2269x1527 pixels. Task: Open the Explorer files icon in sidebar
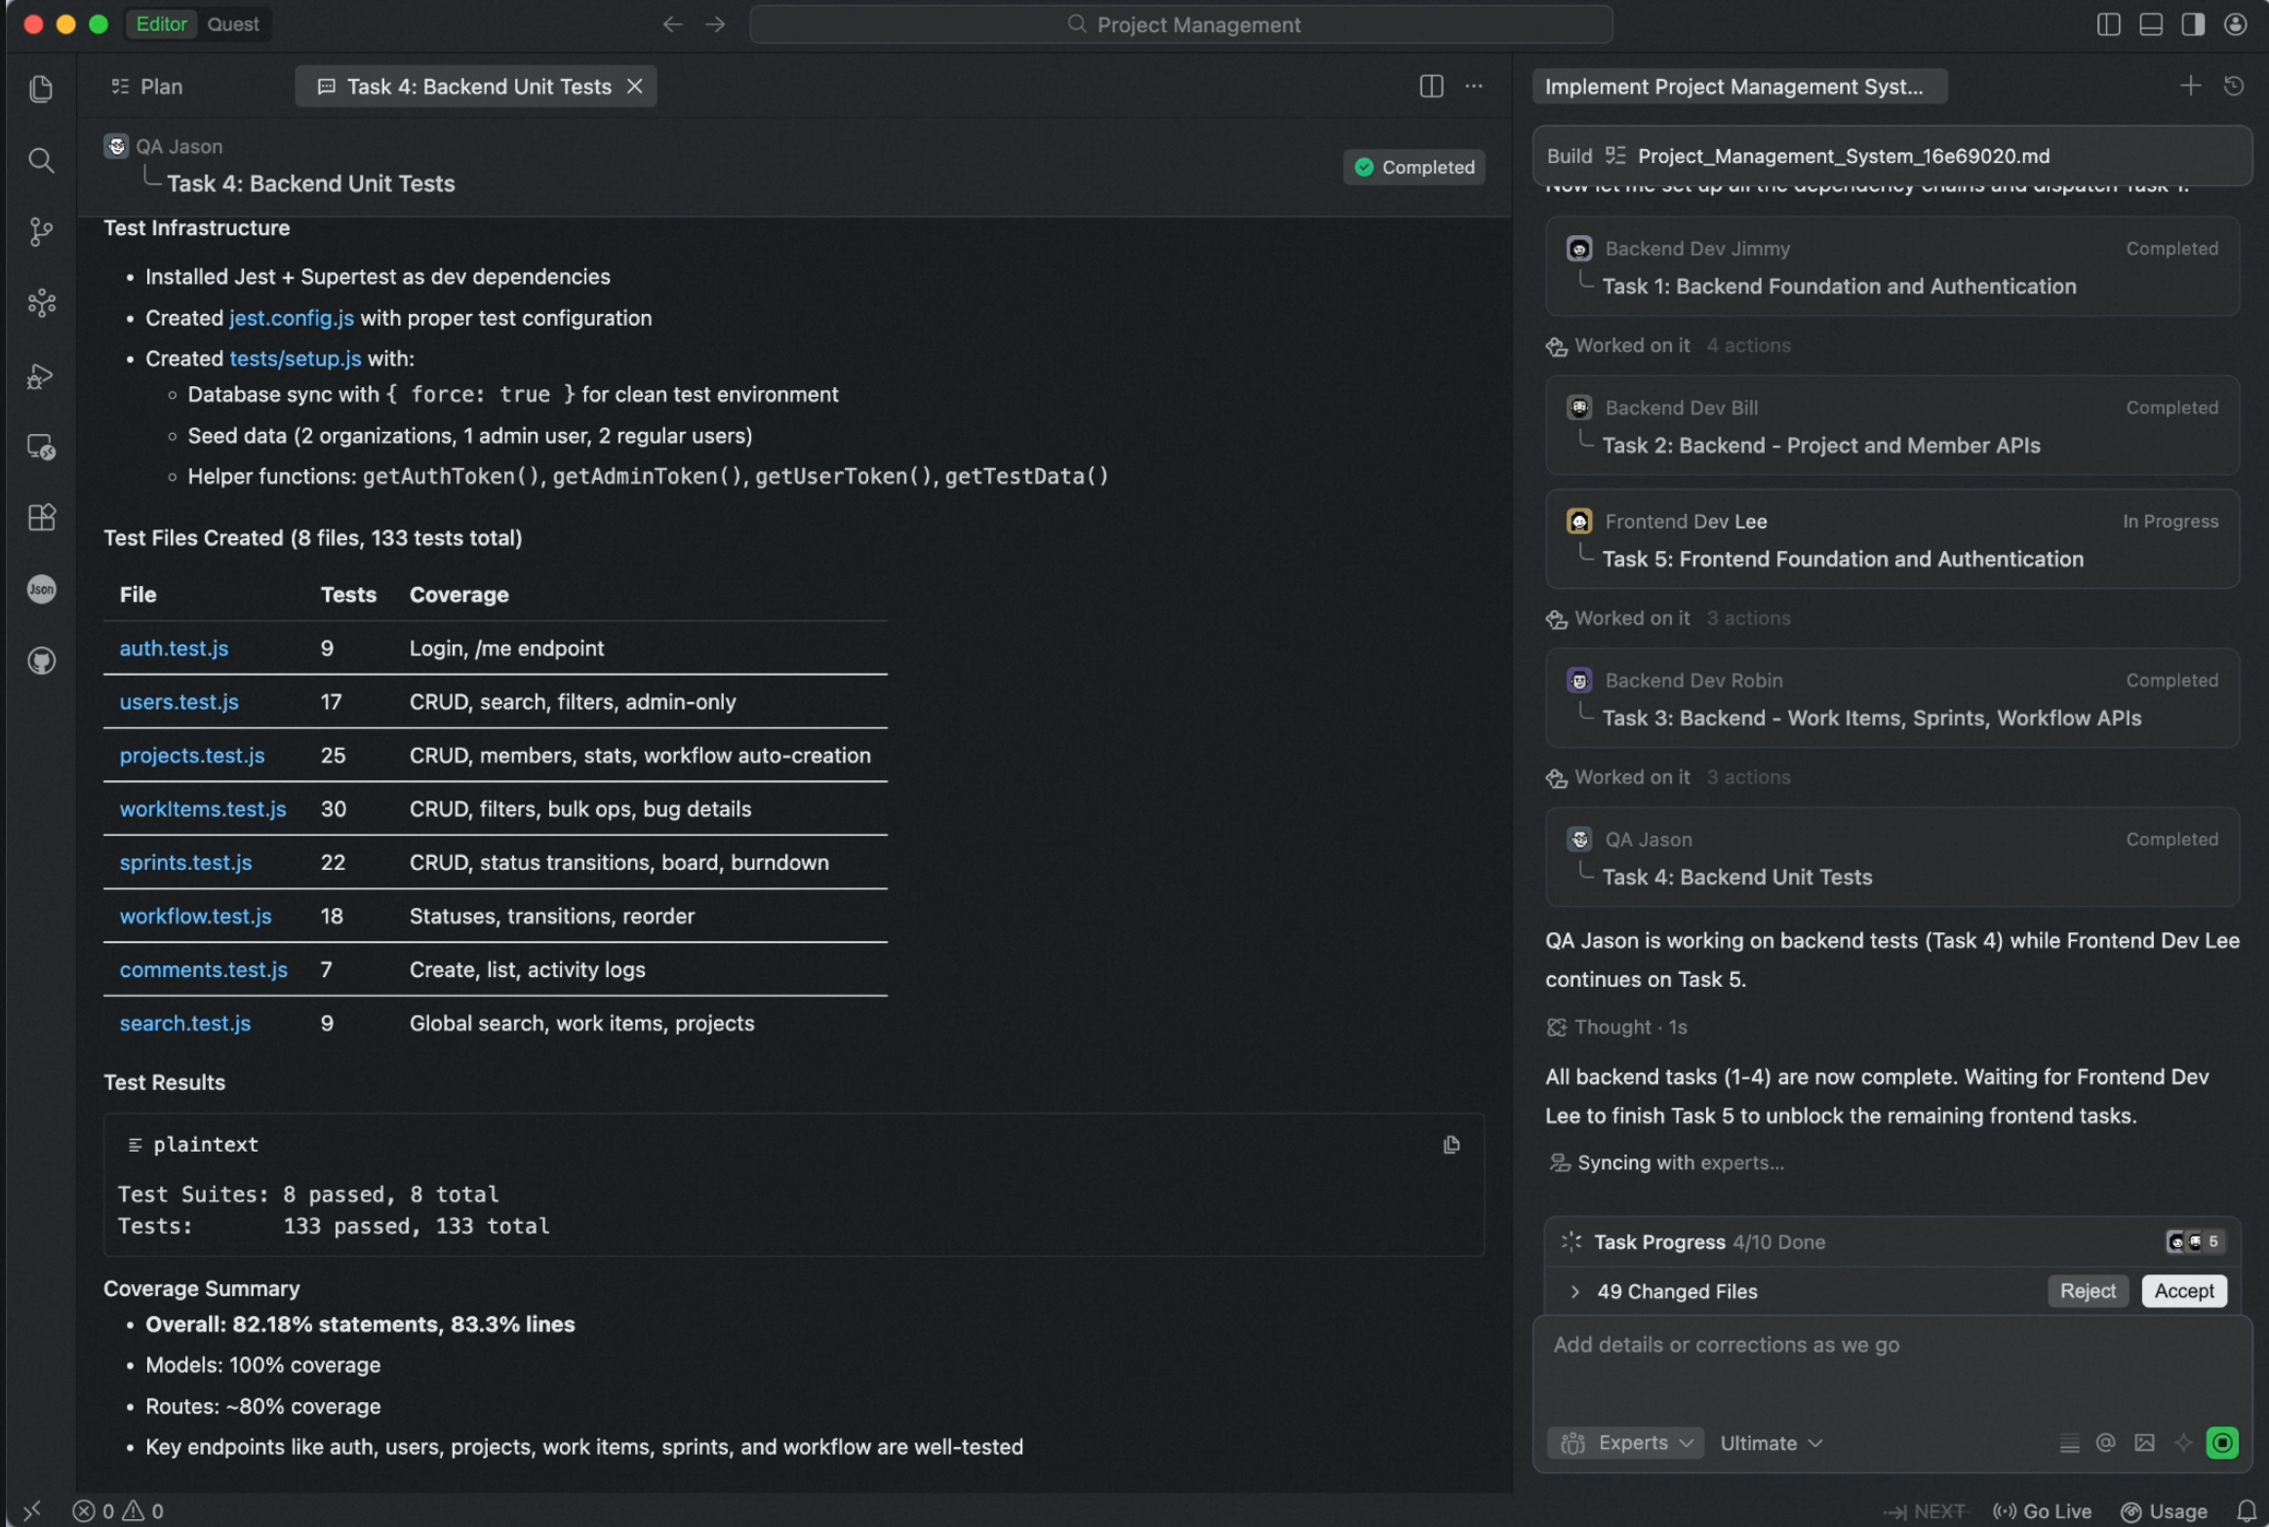pos(41,89)
